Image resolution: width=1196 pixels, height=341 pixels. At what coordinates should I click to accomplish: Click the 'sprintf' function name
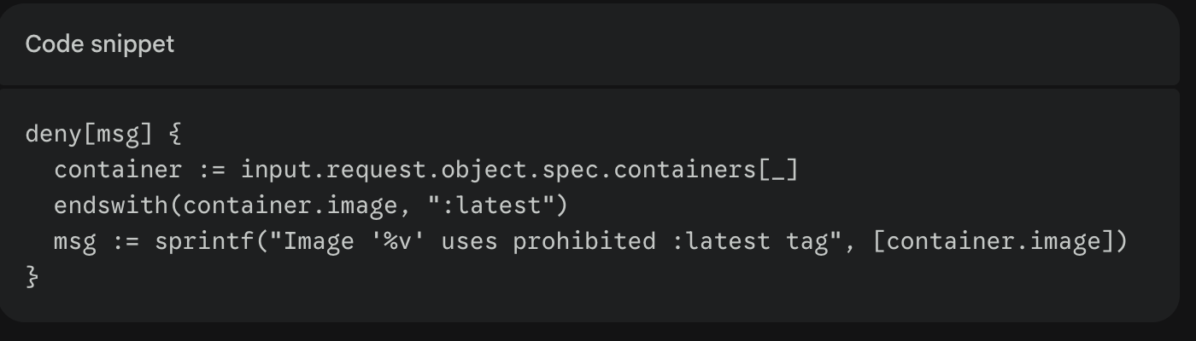click(x=204, y=242)
